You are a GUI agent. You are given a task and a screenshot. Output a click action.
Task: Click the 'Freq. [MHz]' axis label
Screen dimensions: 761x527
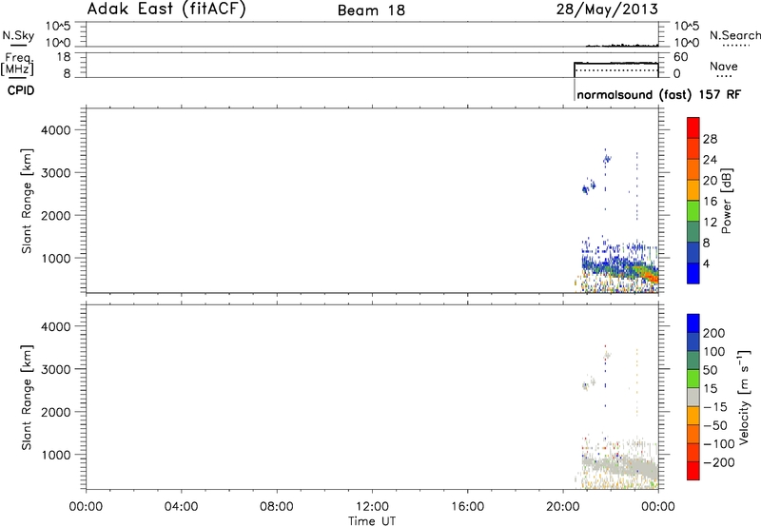[x=18, y=64]
